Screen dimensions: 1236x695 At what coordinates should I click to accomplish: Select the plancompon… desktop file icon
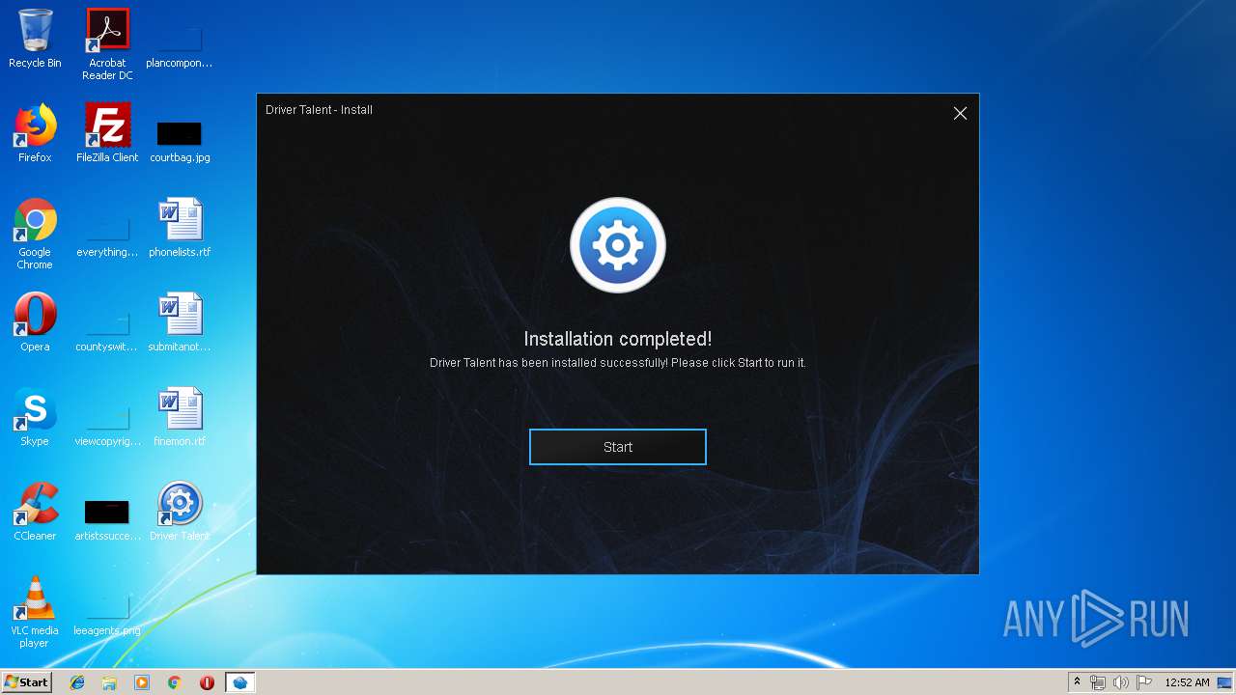[180, 40]
